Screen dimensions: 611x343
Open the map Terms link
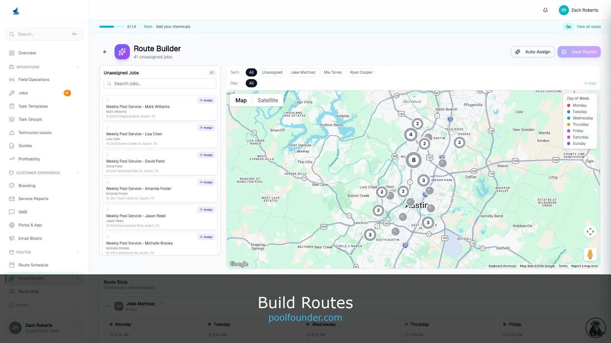point(563,266)
